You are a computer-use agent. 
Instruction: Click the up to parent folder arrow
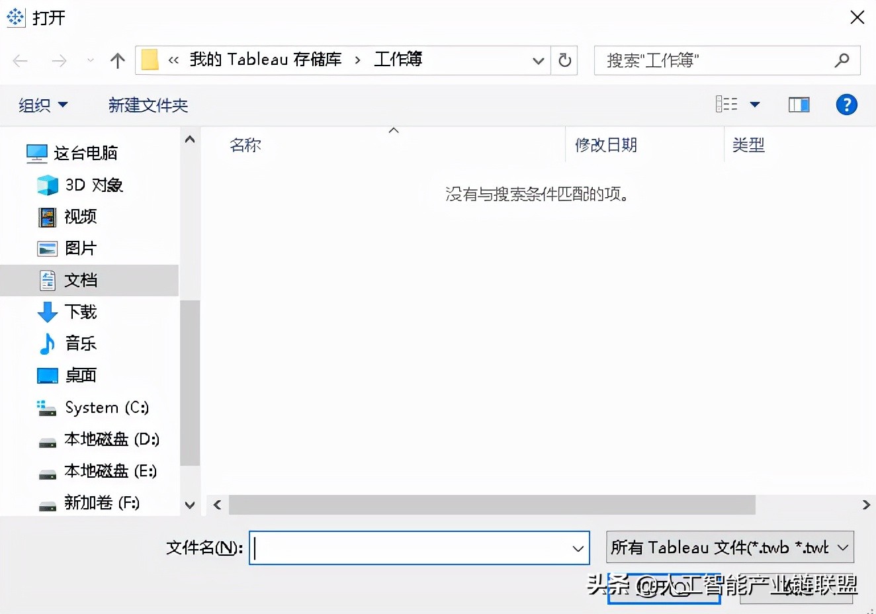117,60
